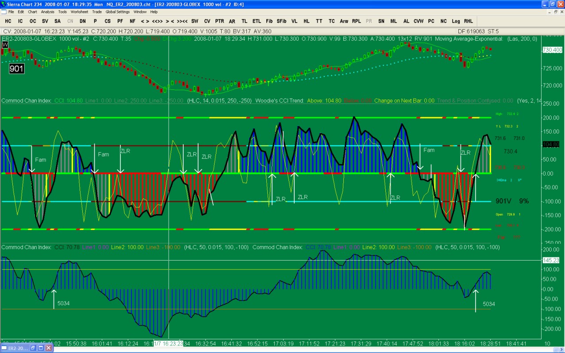Image resolution: width=565 pixels, height=353 pixels.
Task: Select the CV chart values tool
Action: (x=207, y=21)
